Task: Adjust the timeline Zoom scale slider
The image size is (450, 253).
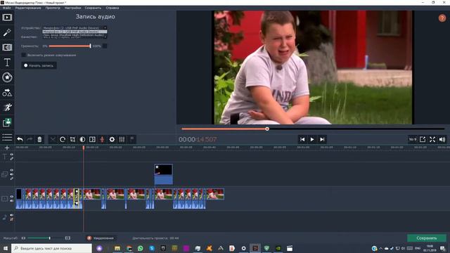Action: click(45, 238)
